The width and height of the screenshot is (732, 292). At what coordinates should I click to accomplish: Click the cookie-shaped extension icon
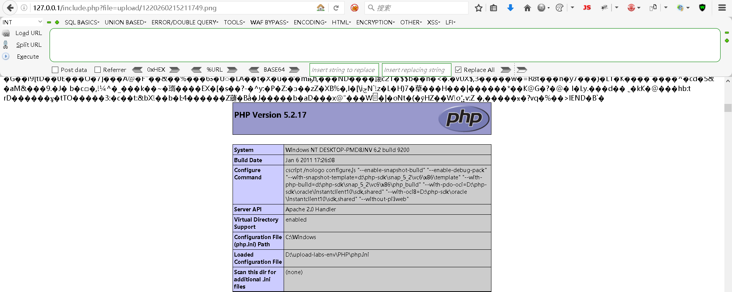(x=560, y=8)
